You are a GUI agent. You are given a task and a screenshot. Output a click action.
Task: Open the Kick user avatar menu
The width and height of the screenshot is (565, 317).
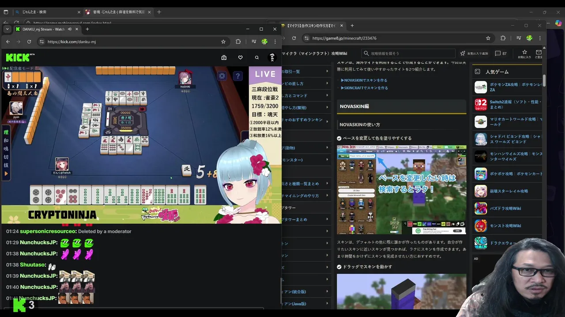(272, 57)
